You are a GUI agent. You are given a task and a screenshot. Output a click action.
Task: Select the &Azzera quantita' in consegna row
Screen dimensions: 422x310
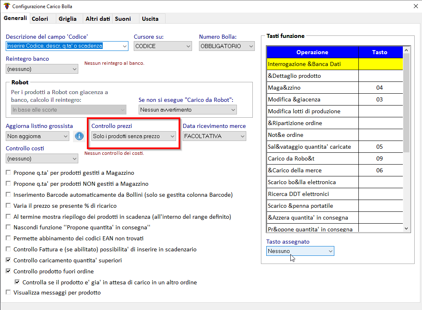[x=335, y=218]
